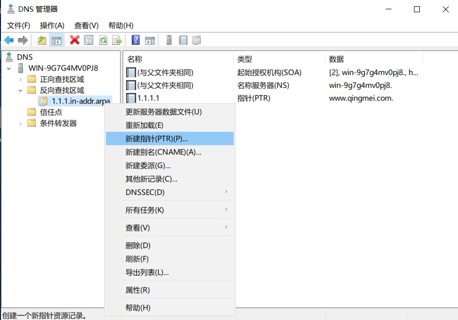The height and width of the screenshot is (320, 458).
Task: Select the 起始授权机构(SOA) record
Action: click(x=269, y=72)
